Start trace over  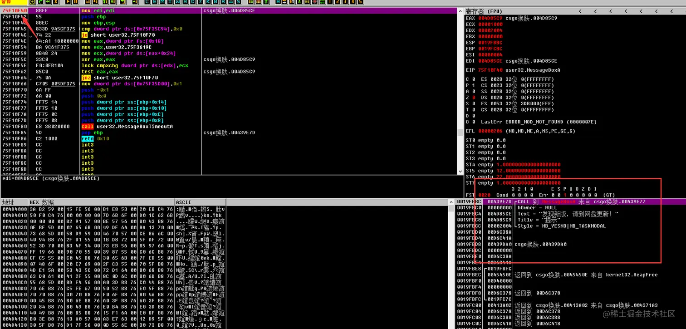(113, 2)
